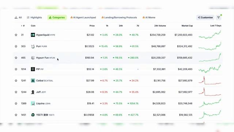View Liquina 7-day sparkline
Image resolution: width=234 pixels, height=132 pixels.
pyautogui.click(x=210, y=103)
